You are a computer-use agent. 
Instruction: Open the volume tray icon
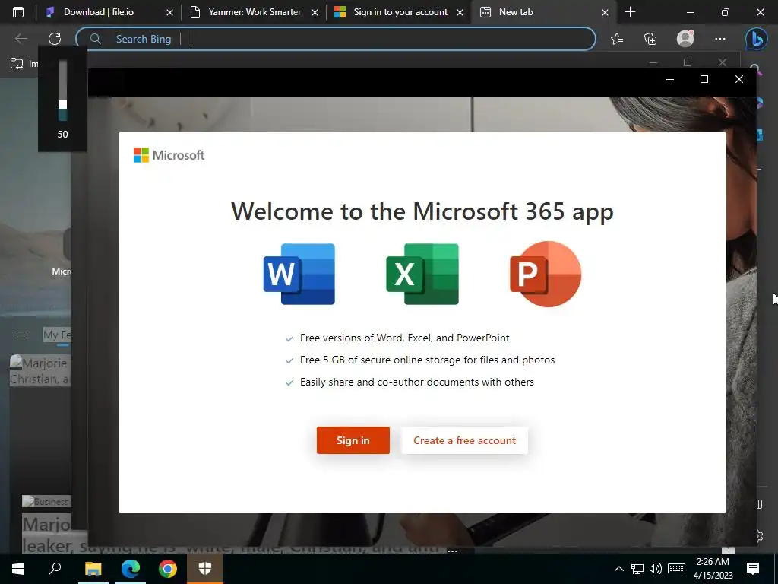(x=656, y=569)
